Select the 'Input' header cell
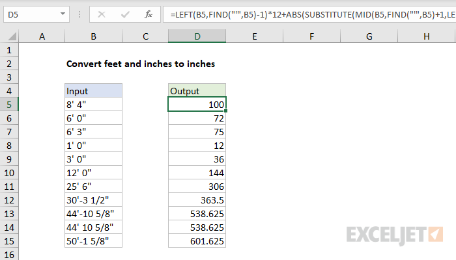This screenshot has height=260, width=456. point(93,91)
